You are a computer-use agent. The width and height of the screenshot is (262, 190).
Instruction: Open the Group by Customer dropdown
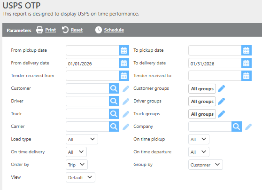[x=206, y=165]
